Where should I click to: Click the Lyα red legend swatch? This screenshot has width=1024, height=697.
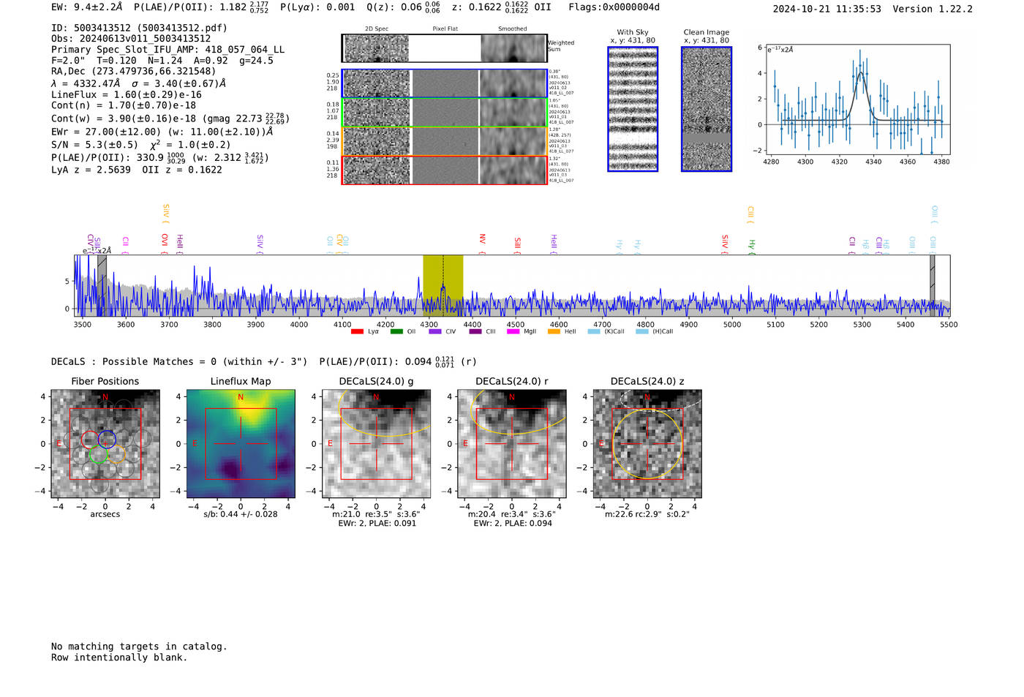(357, 331)
